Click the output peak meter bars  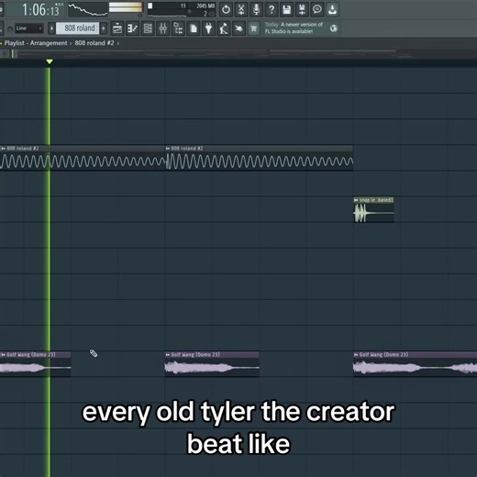click(x=126, y=7)
